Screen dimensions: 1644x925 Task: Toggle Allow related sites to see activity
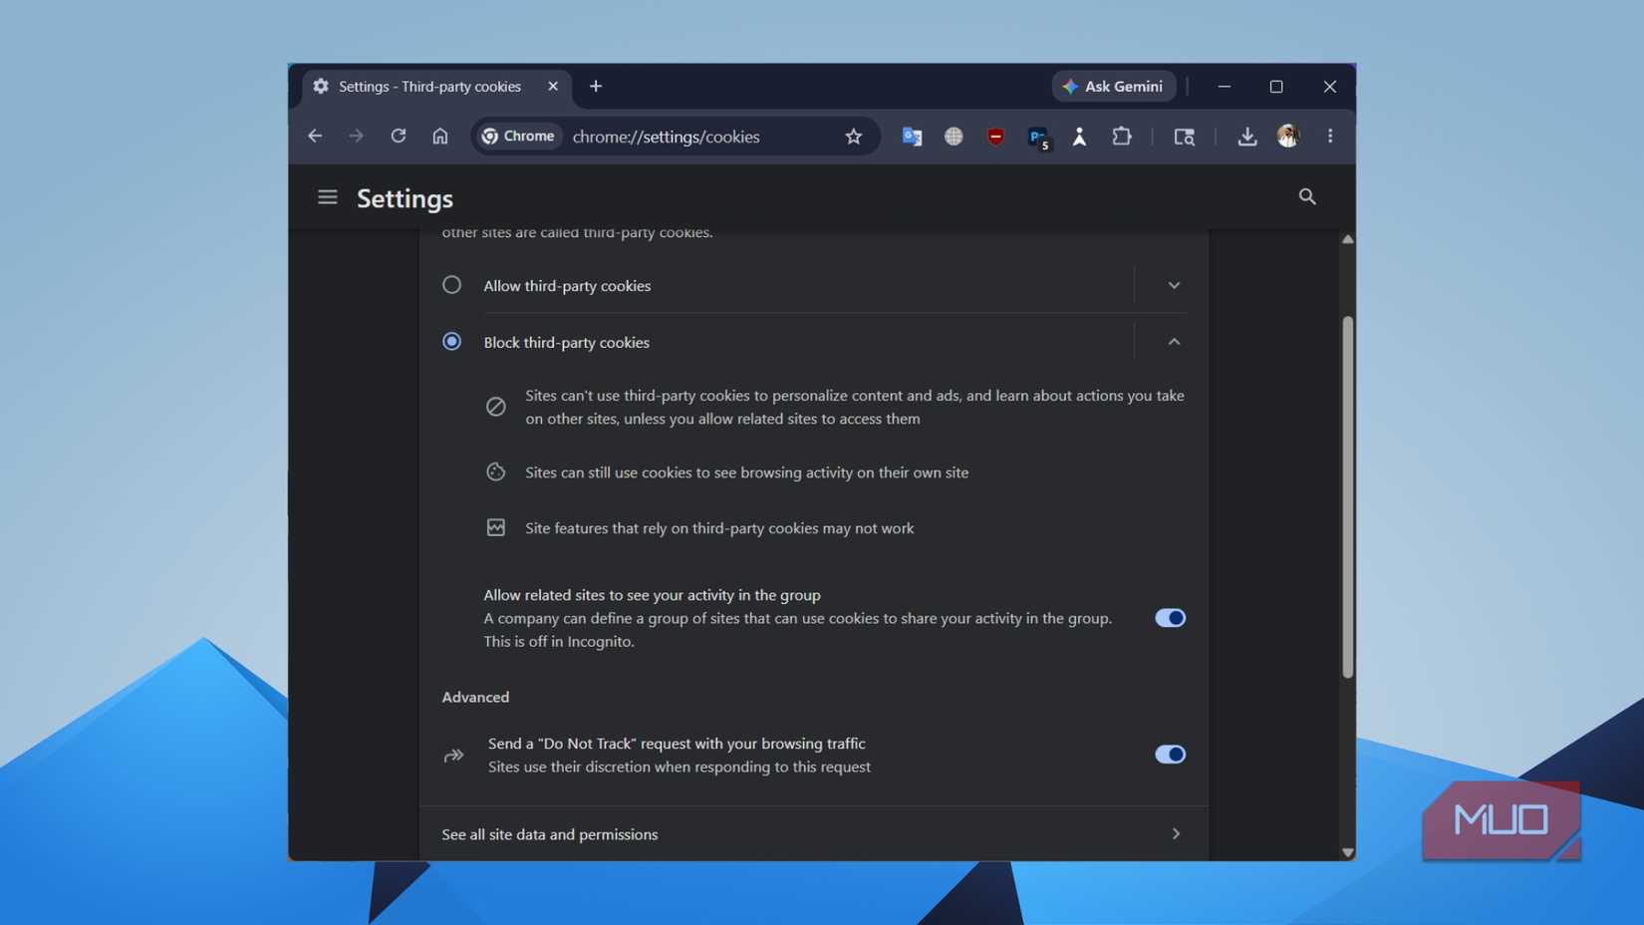pos(1170,618)
